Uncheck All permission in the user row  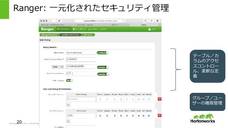click(143, 116)
